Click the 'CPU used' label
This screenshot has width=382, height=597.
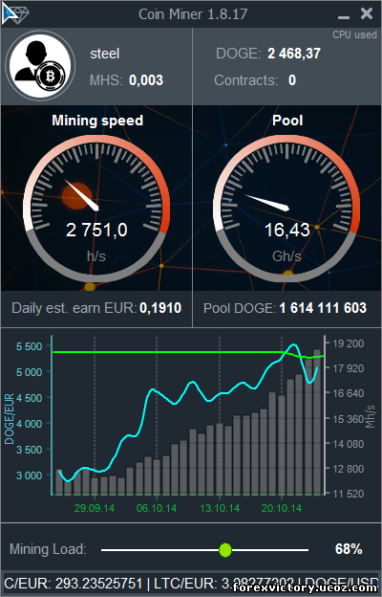coord(354,34)
